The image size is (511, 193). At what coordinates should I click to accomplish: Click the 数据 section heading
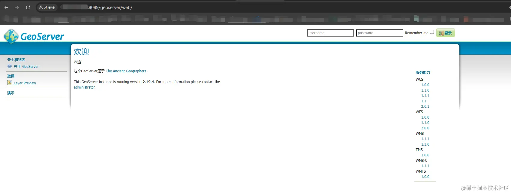tap(11, 76)
